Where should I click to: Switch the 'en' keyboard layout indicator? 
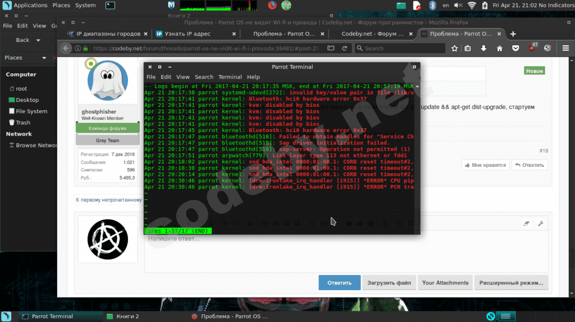(445, 5)
